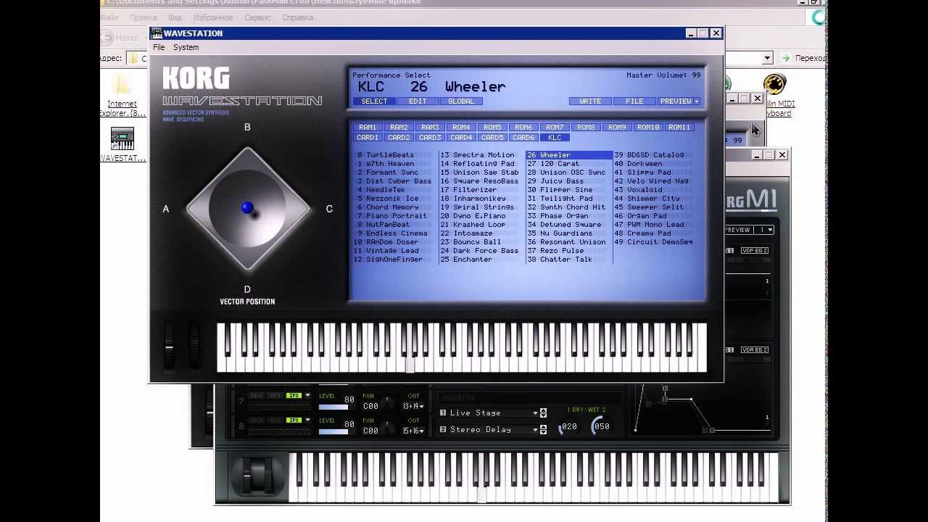The image size is (928, 522).
Task: Toggle IFX on M1 track 7
Action: click(294, 396)
